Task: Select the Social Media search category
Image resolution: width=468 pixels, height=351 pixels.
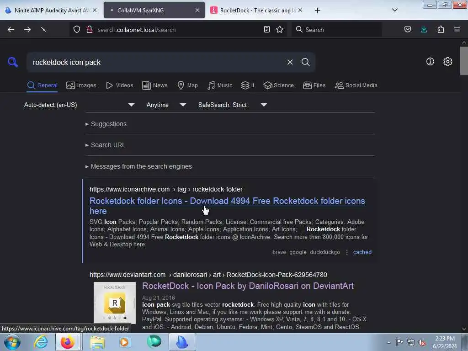Action: (356, 85)
